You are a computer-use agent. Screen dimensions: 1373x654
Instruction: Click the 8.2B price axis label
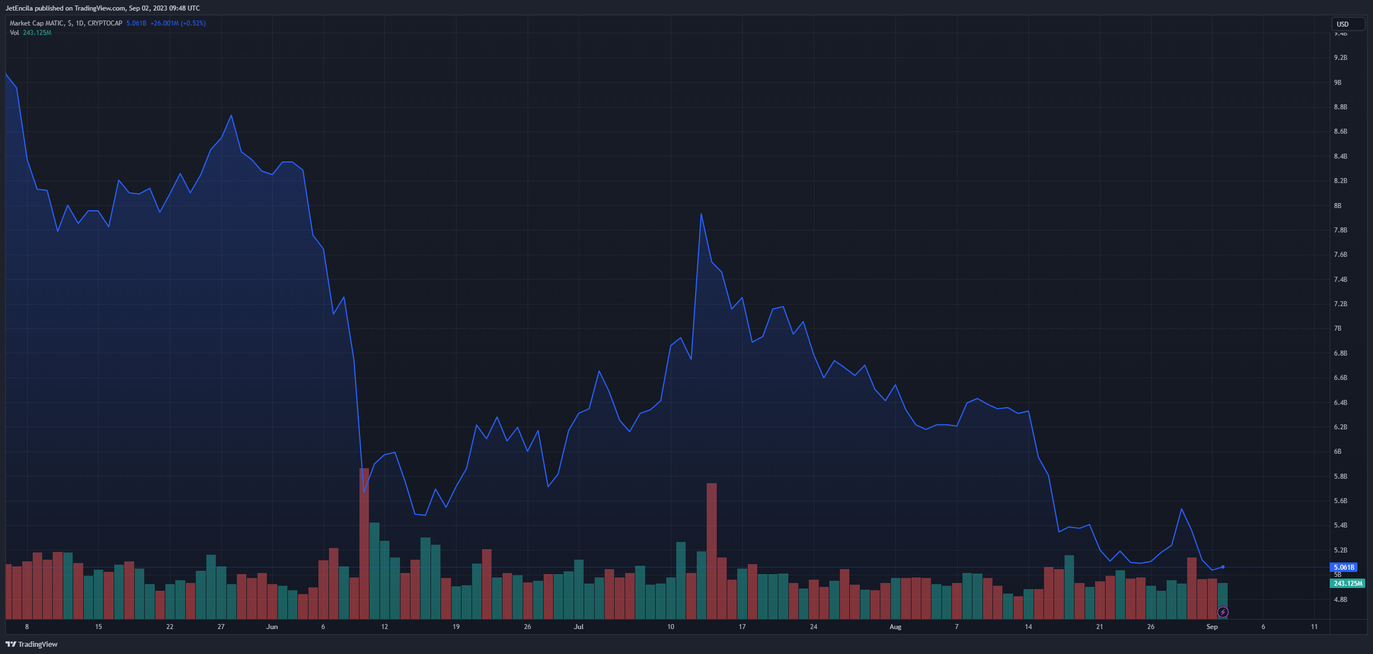pyautogui.click(x=1341, y=181)
